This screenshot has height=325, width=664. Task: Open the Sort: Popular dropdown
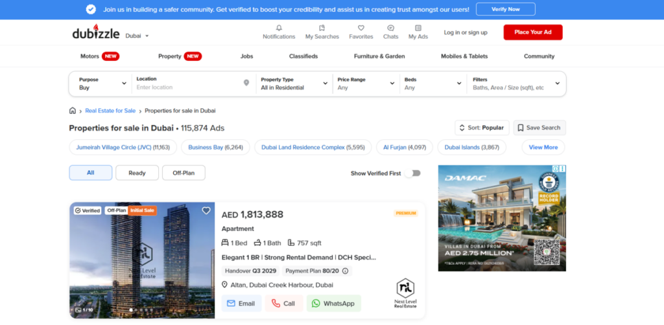coord(482,128)
